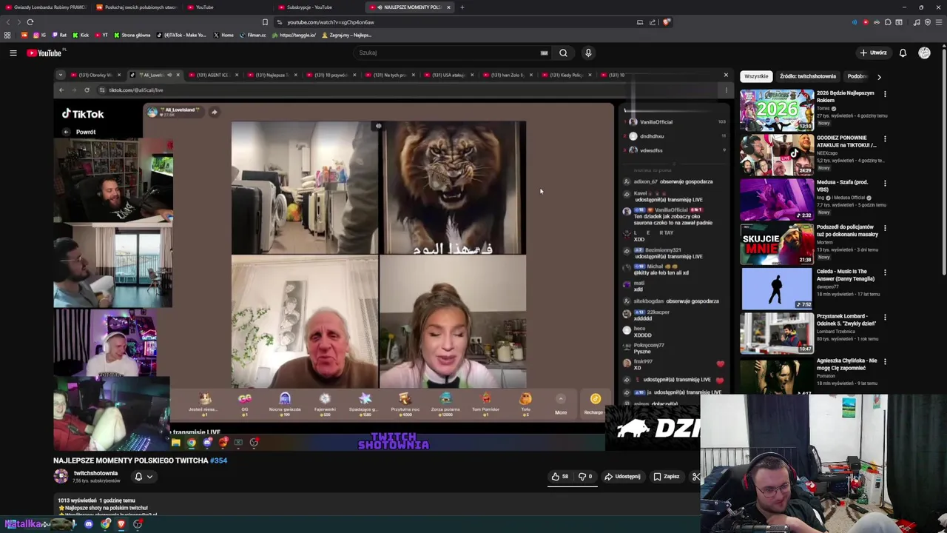
Task: Click the Brave icon in the taskbar
Action: click(x=121, y=524)
